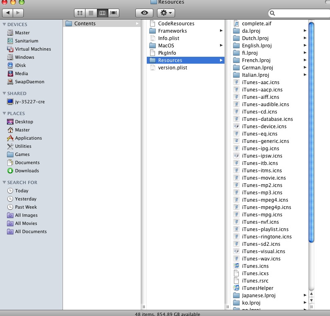The width and height of the screenshot is (330, 316).
Task: Click the blue vertical scrollbar thumb
Action: 311,132
